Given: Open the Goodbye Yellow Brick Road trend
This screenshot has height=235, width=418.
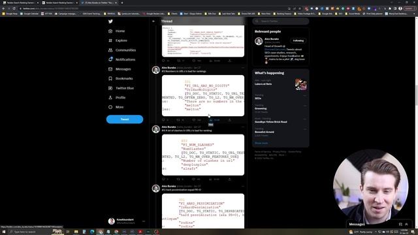Looking at the screenshot, I should tap(280, 120).
